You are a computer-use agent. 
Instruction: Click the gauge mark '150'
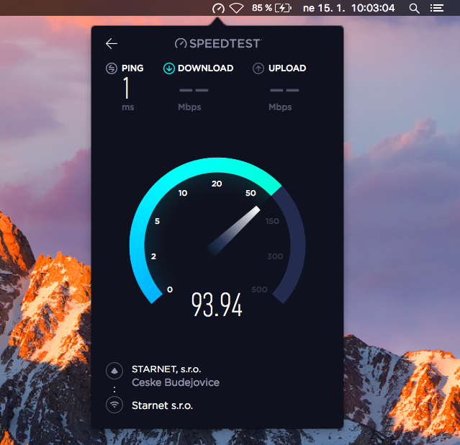click(272, 221)
